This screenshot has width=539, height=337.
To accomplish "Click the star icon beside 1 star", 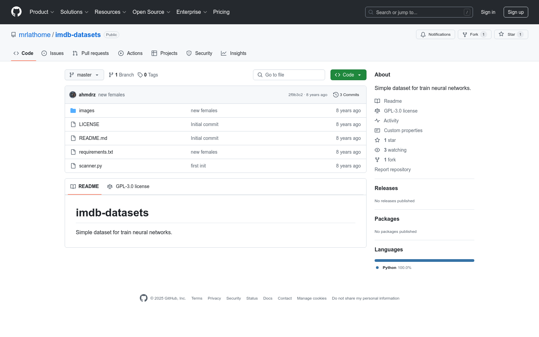I will [377, 140].
